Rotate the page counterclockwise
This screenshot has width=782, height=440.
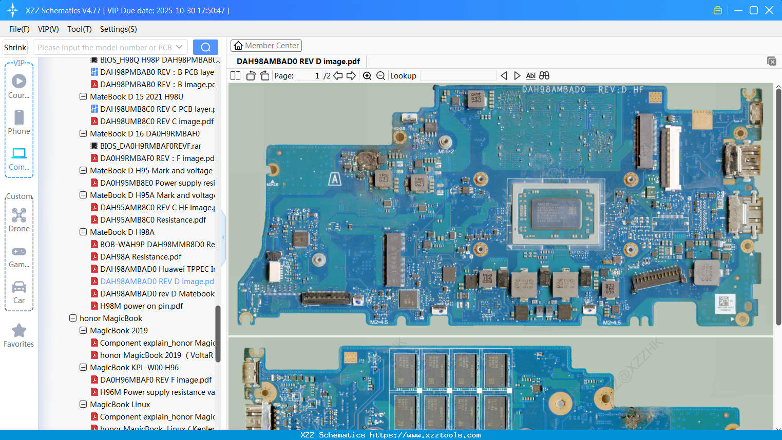(x=251, y=76)
